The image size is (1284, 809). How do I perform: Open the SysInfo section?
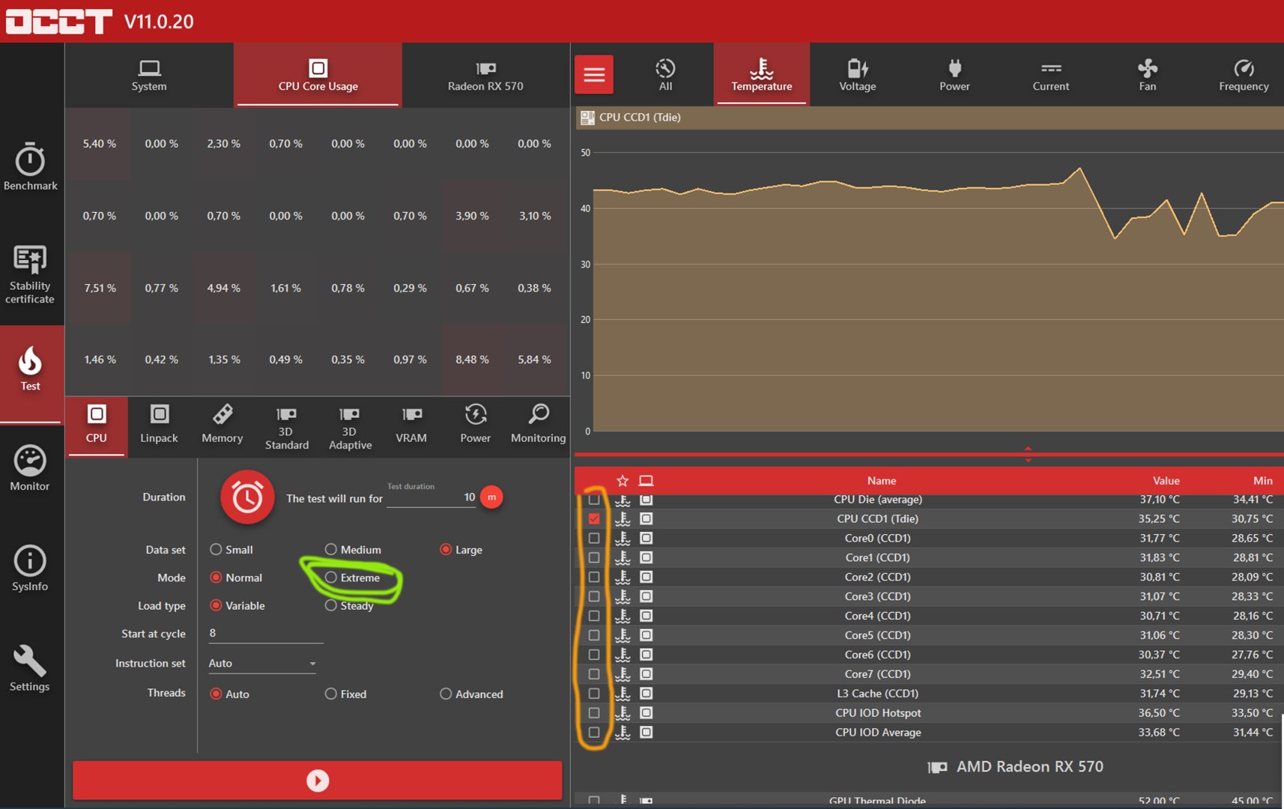[x=31, y=569]
